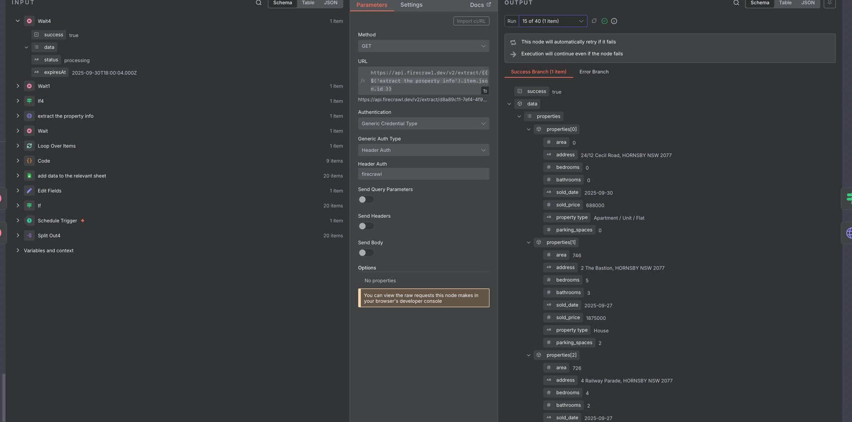Viewport: 852px width, 422px height.
Task: Turn on Send Headers switch
Action: tap(366, 226)
